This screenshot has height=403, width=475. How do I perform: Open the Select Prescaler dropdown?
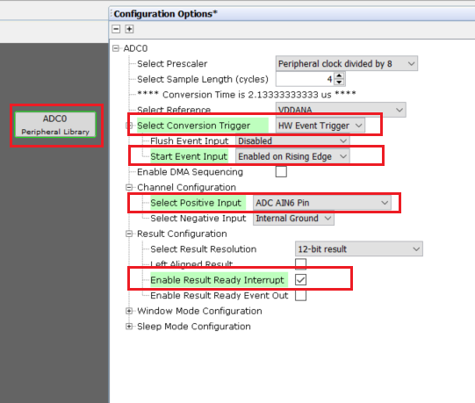(347, 63)
